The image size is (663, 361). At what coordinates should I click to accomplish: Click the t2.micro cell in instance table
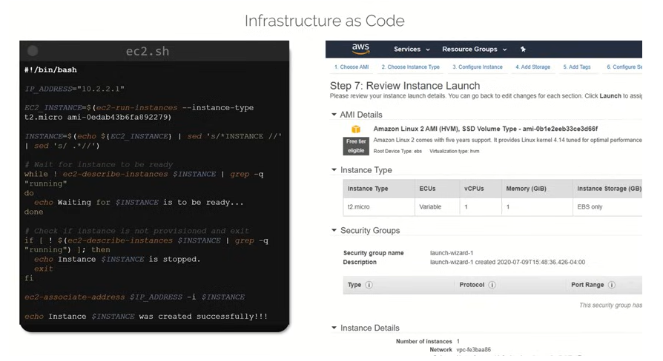pos(358,207)
